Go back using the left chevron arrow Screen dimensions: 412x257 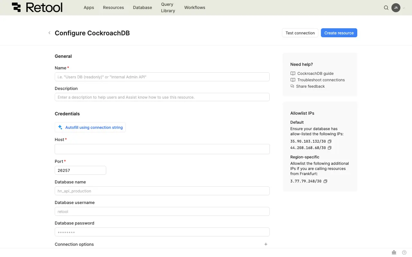pyautogui.click(x=49, y=33)
